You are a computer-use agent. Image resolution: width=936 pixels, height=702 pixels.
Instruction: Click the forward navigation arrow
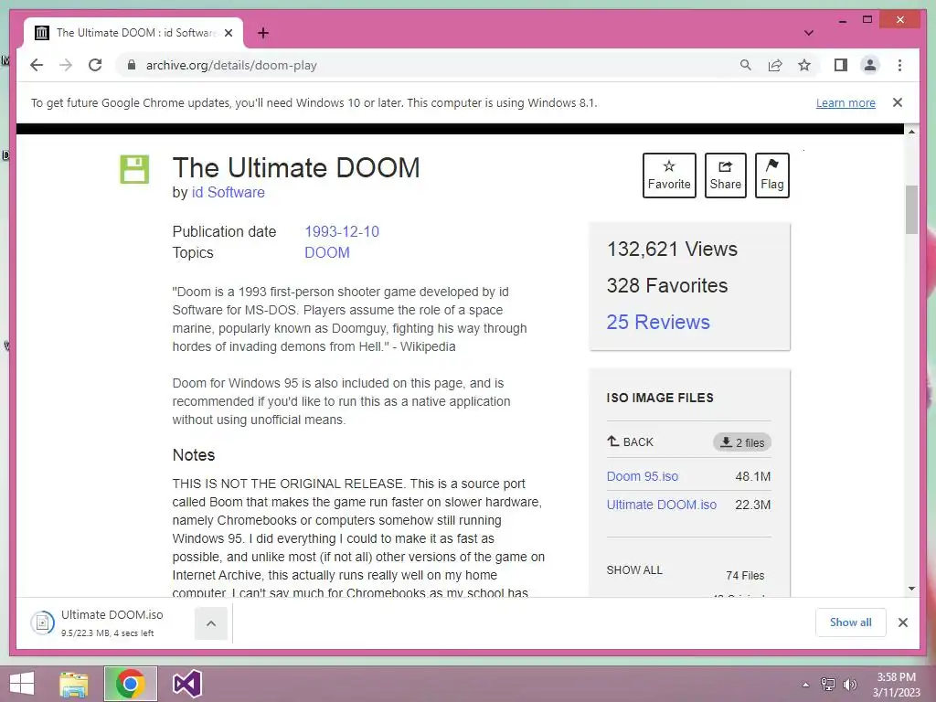pos(66,65)
